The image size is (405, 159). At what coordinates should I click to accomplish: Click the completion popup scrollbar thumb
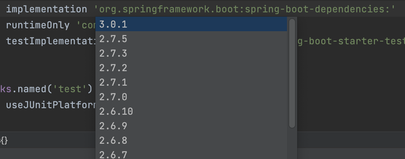[292, 73]
